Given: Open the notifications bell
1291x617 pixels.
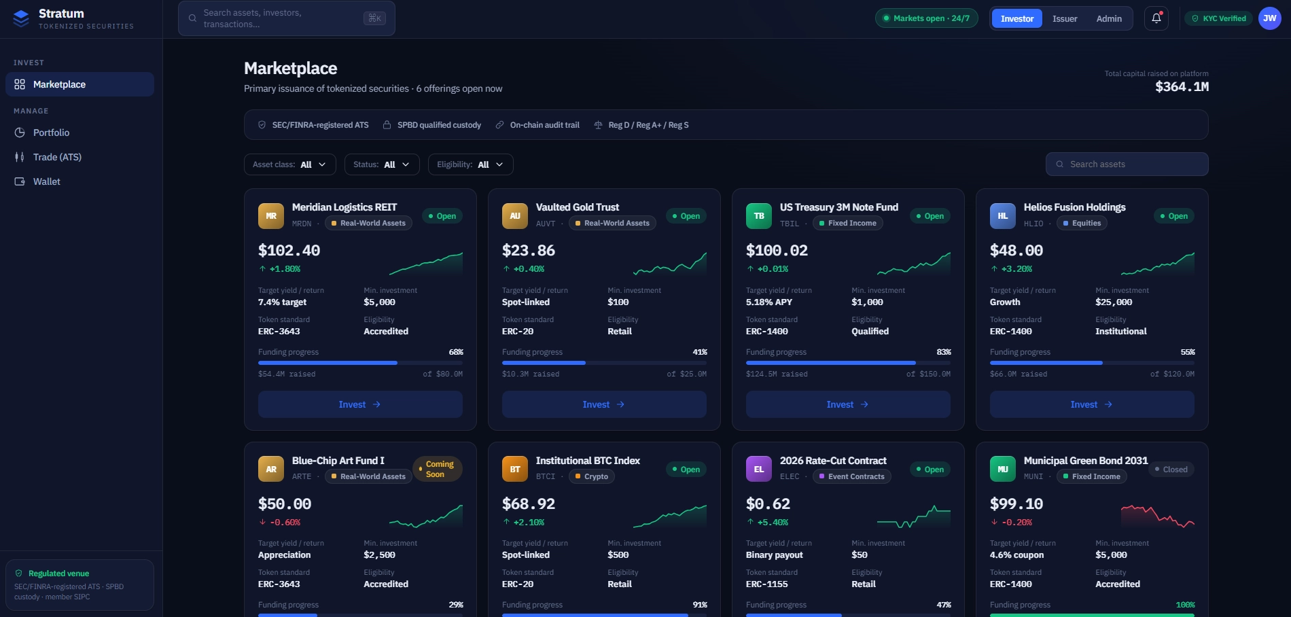Looking at the screenshot, I should point(1156,18).
